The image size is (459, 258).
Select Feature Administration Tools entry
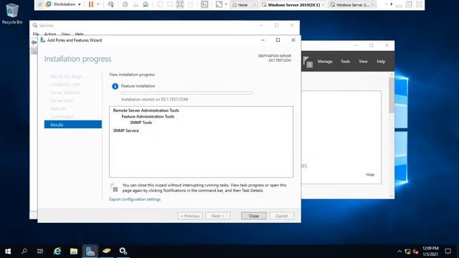point(148,116)
